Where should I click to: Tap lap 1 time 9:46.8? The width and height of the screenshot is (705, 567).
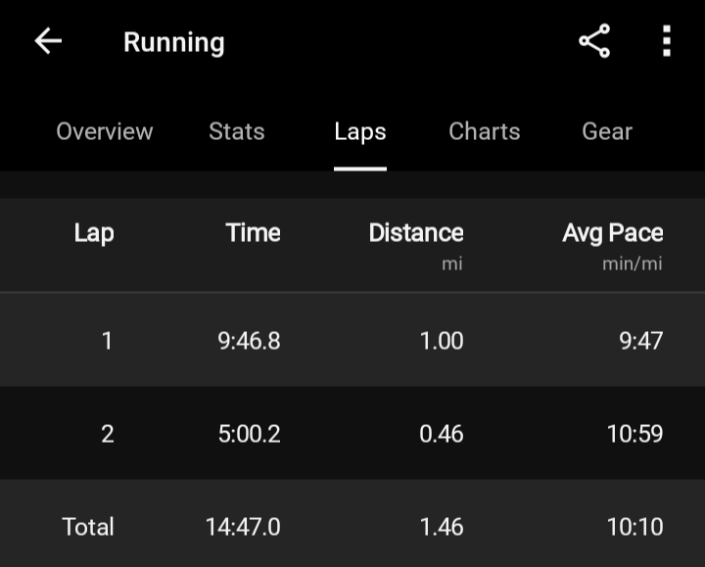pyautogui.click(x=249, y=341)
